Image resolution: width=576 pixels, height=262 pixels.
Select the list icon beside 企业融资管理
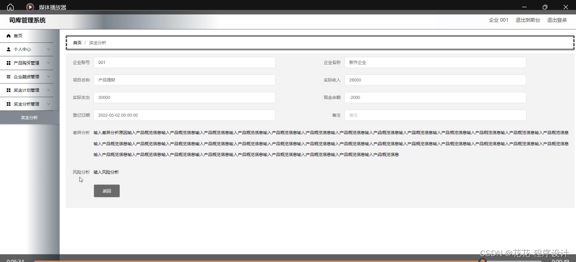click(8, 77)
